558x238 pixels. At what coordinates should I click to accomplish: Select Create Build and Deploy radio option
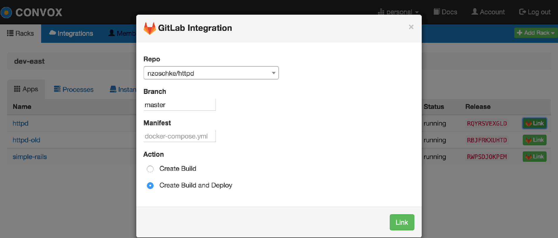point(150,185)
